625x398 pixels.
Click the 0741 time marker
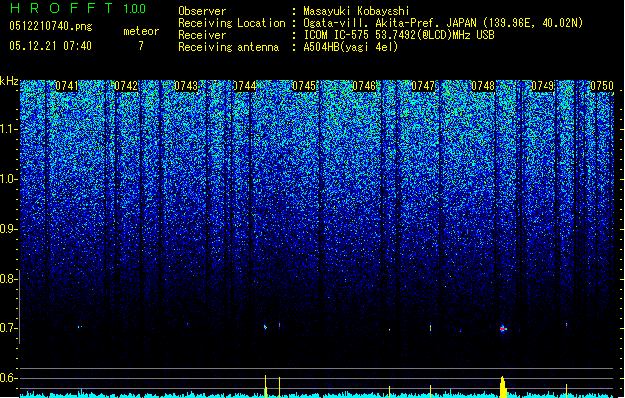tap(67, 86)
